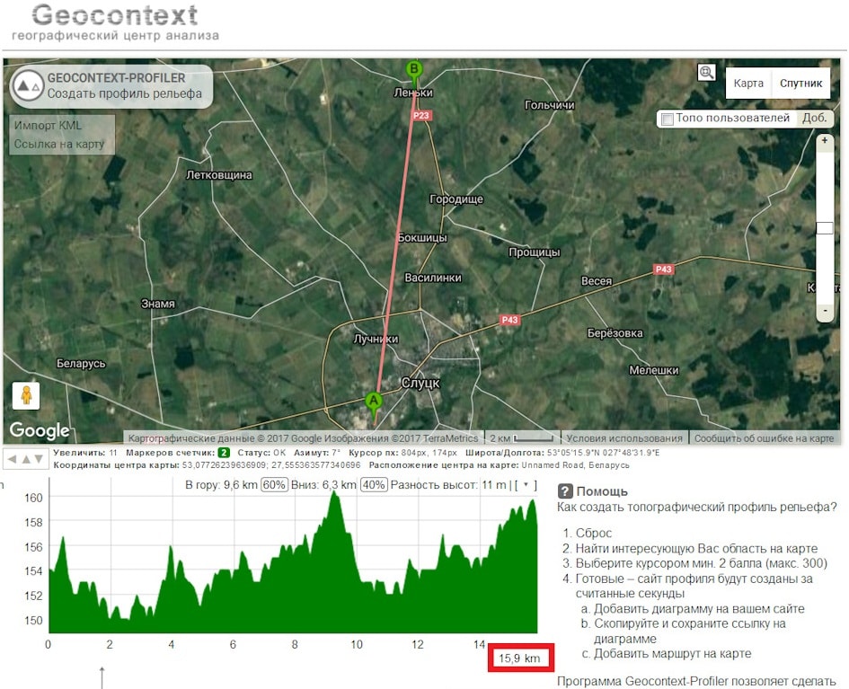Click the green marker A on the map
Viewport: 849px width, 689px height.
[373, 407]
